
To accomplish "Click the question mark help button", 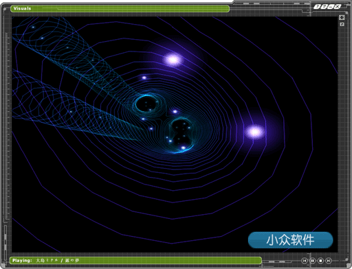I will pos(317,7).
